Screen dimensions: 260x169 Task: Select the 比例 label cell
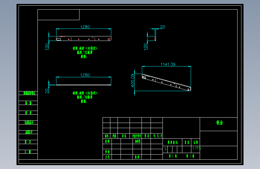[x=196, y=142]
